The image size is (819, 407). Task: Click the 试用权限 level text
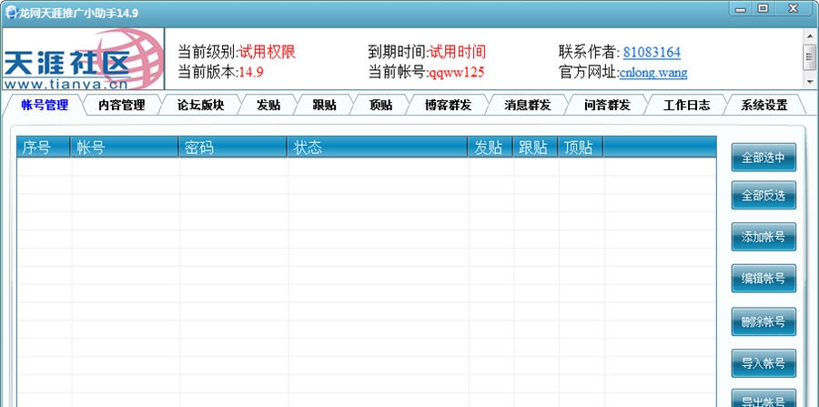coord(268,52)
